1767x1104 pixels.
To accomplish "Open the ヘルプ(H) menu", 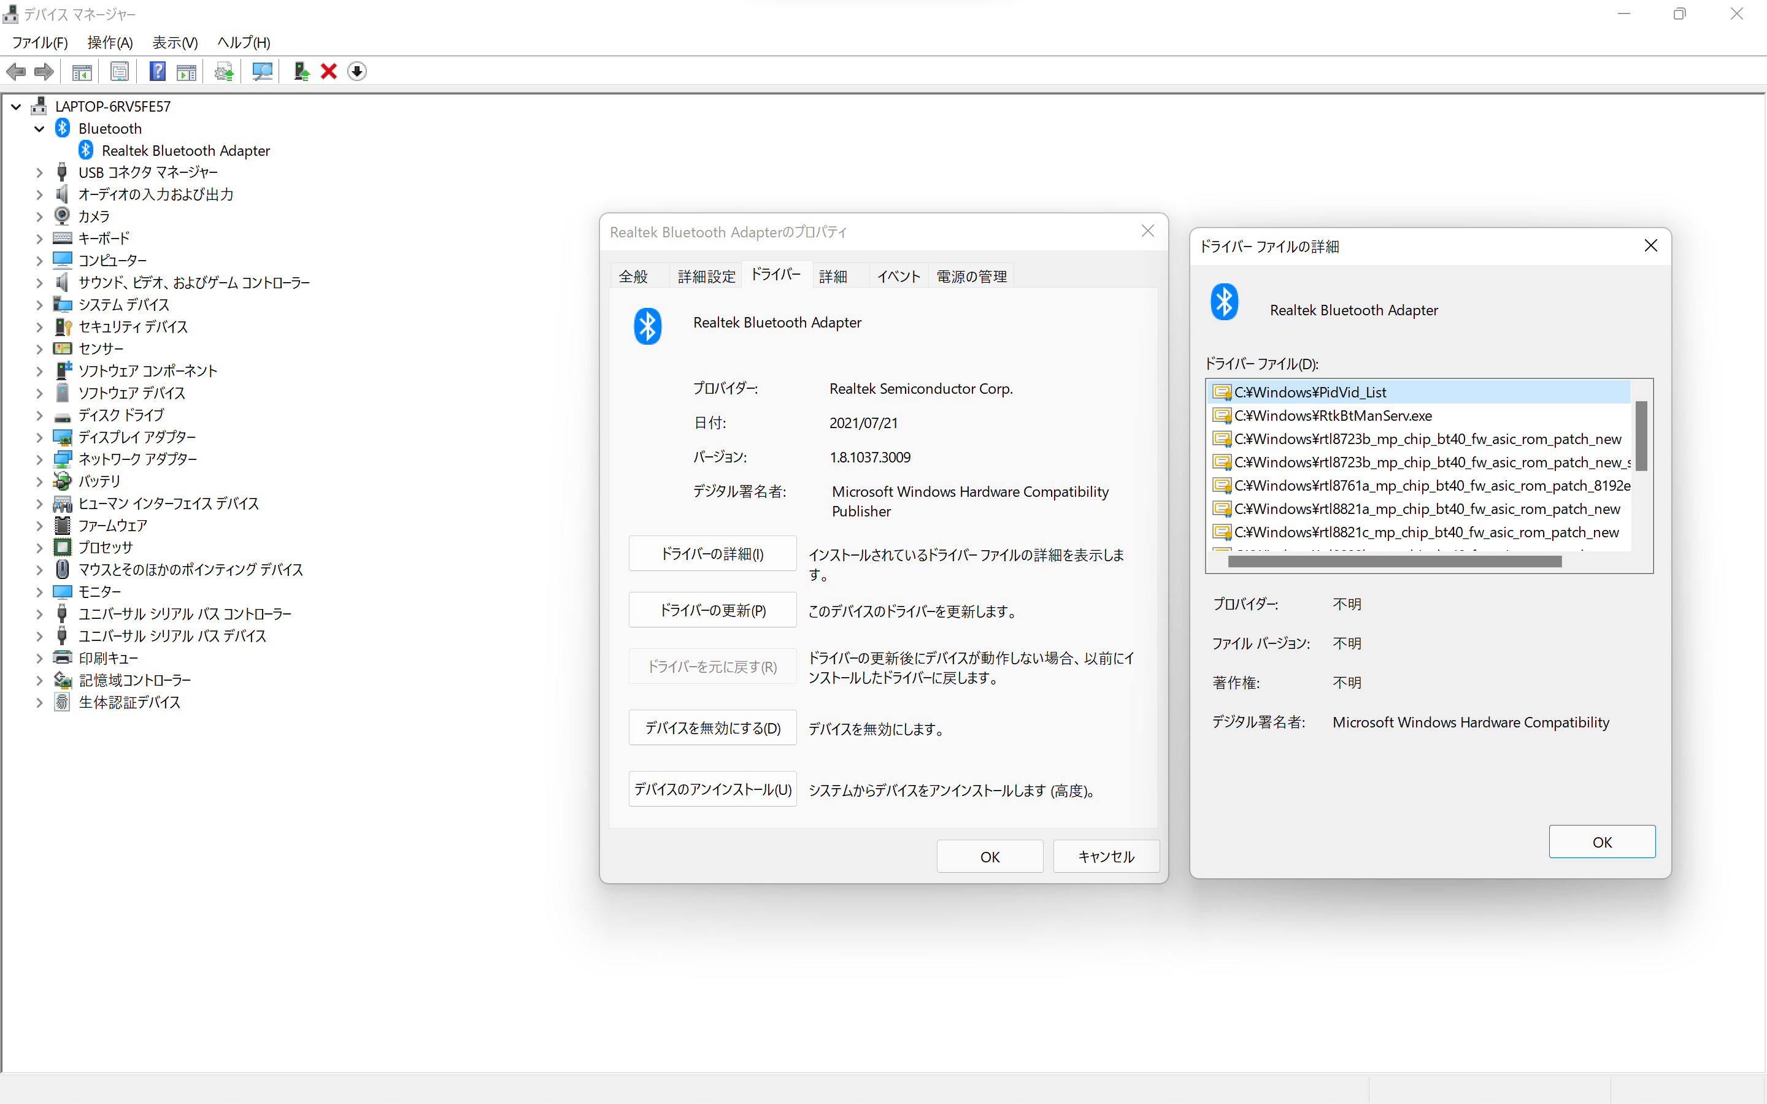I will (244, 42).
